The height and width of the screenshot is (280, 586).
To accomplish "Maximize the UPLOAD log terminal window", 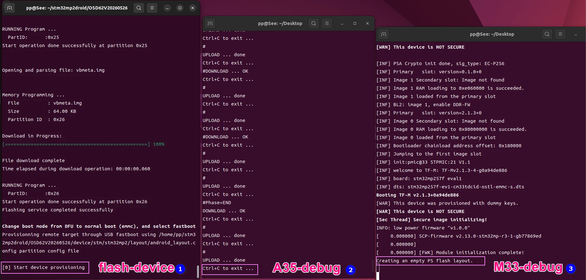I will 355,24.
